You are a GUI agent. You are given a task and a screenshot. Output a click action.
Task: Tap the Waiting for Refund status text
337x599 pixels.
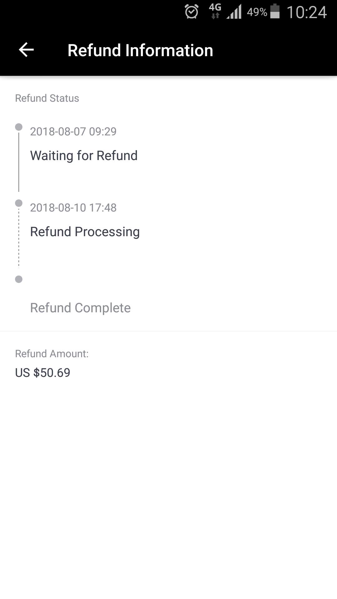pyautogui.click(x=84, y=155)
